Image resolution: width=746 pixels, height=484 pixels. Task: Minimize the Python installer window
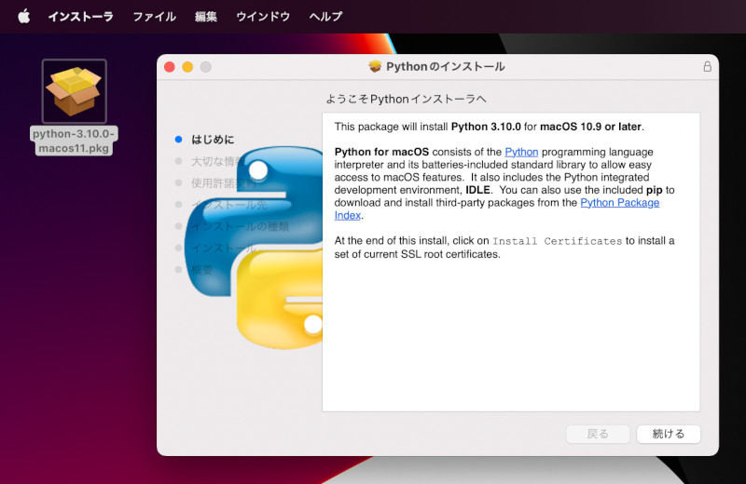click(x=187, y=67)
